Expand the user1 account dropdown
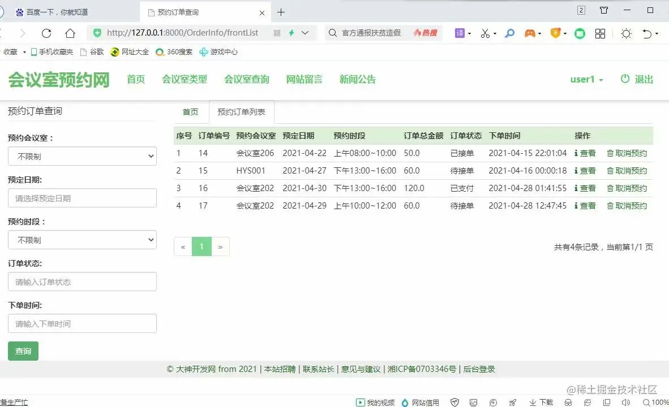Image resolution: width=669 pixels, height=407 pixels. [x=587, y=79]
